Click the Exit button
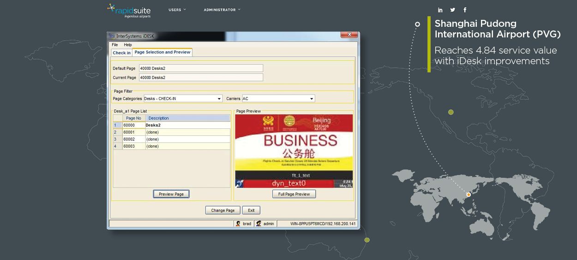The width and height of the screenshot is (577, 260). (x=251, y=210)
